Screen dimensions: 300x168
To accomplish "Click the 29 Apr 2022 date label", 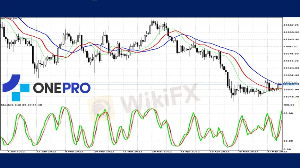I will click(219, 151).
